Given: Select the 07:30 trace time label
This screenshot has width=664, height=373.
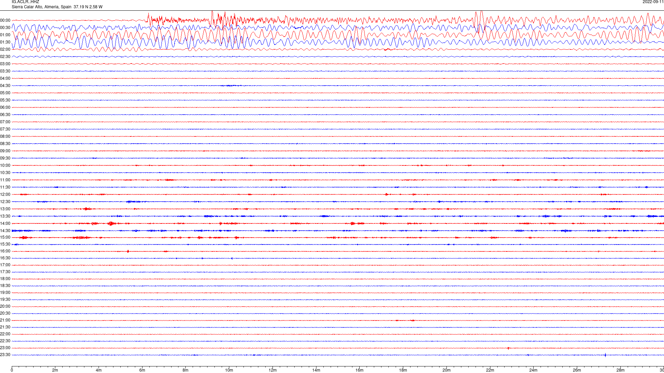Looking at the screenshot, I should (x=5, y=129).
